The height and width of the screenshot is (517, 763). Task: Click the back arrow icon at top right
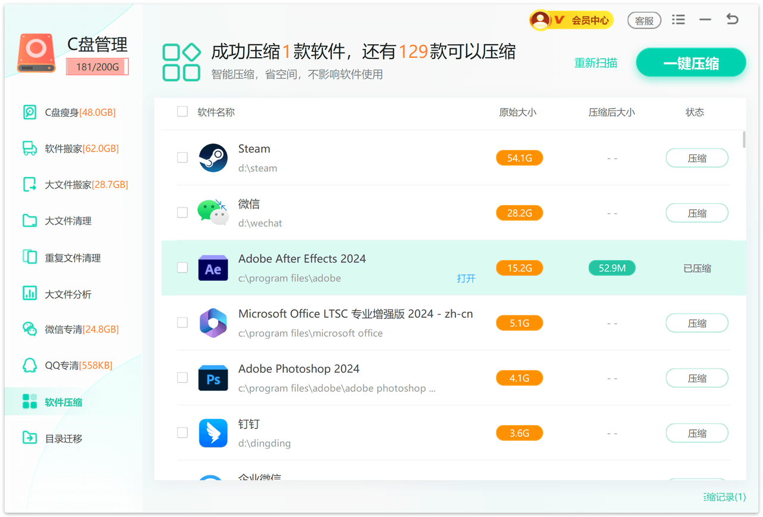tap(732, 20)
